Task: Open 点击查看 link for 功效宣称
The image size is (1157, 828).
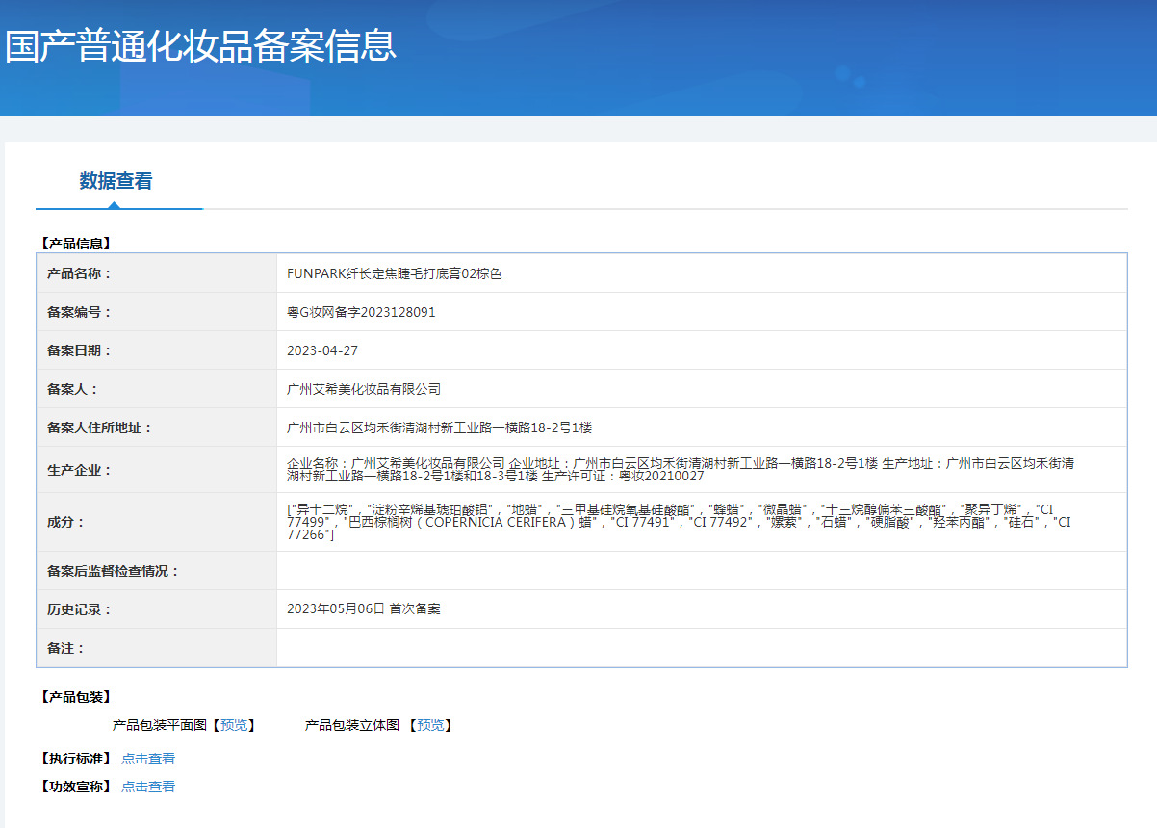Action: 148,787
